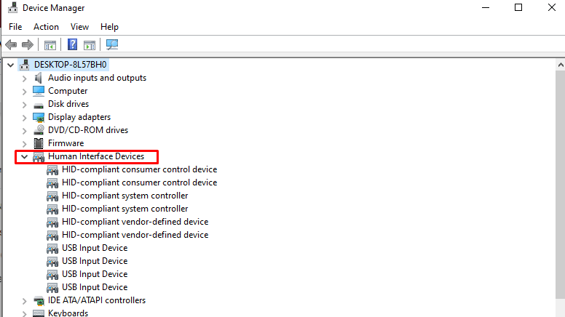This screenshot has width=565, height=317.
Task: Expand the IDE ATA/ATAPI controllers category
Action: coord(24,300)
